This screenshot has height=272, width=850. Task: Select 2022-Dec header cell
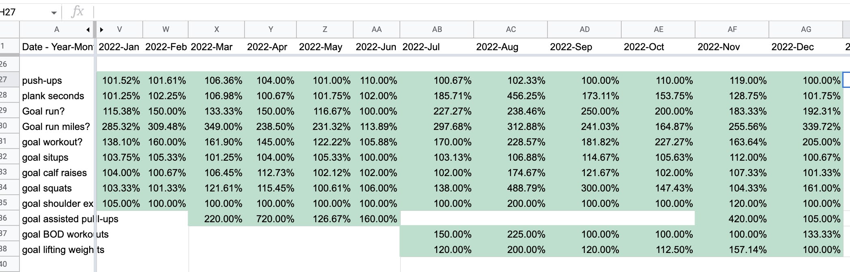coord(806,47)
